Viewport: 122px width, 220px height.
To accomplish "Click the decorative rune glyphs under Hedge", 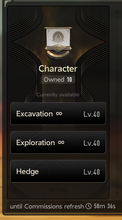I will click(58, 190).
